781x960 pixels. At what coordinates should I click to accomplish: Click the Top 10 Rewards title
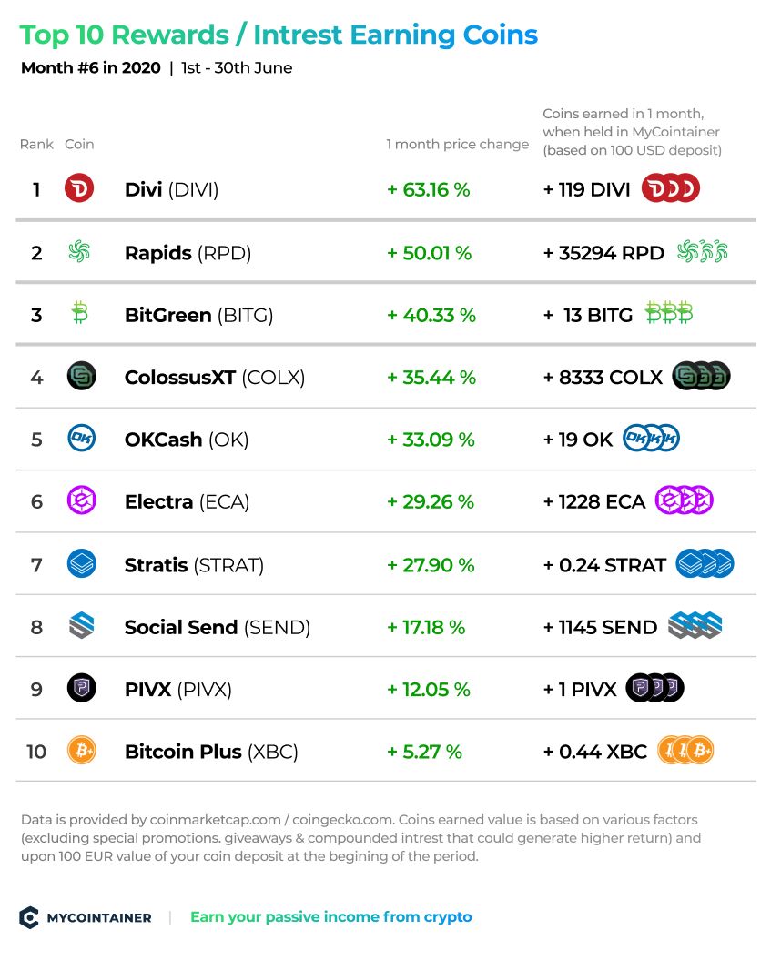tap(279, 35)
